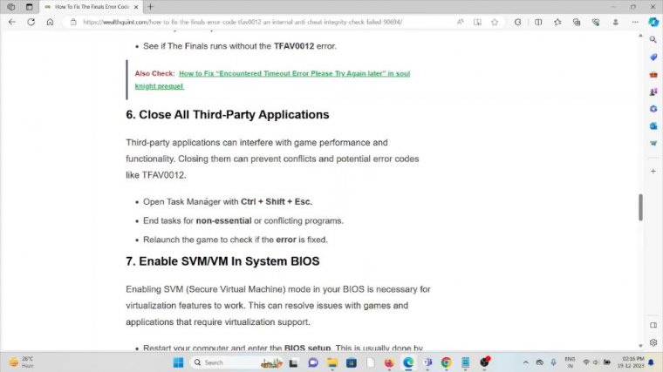
Task: Select the 'How To Fix The Finals Error Code' tab
Action: click(x=87, y=6)
